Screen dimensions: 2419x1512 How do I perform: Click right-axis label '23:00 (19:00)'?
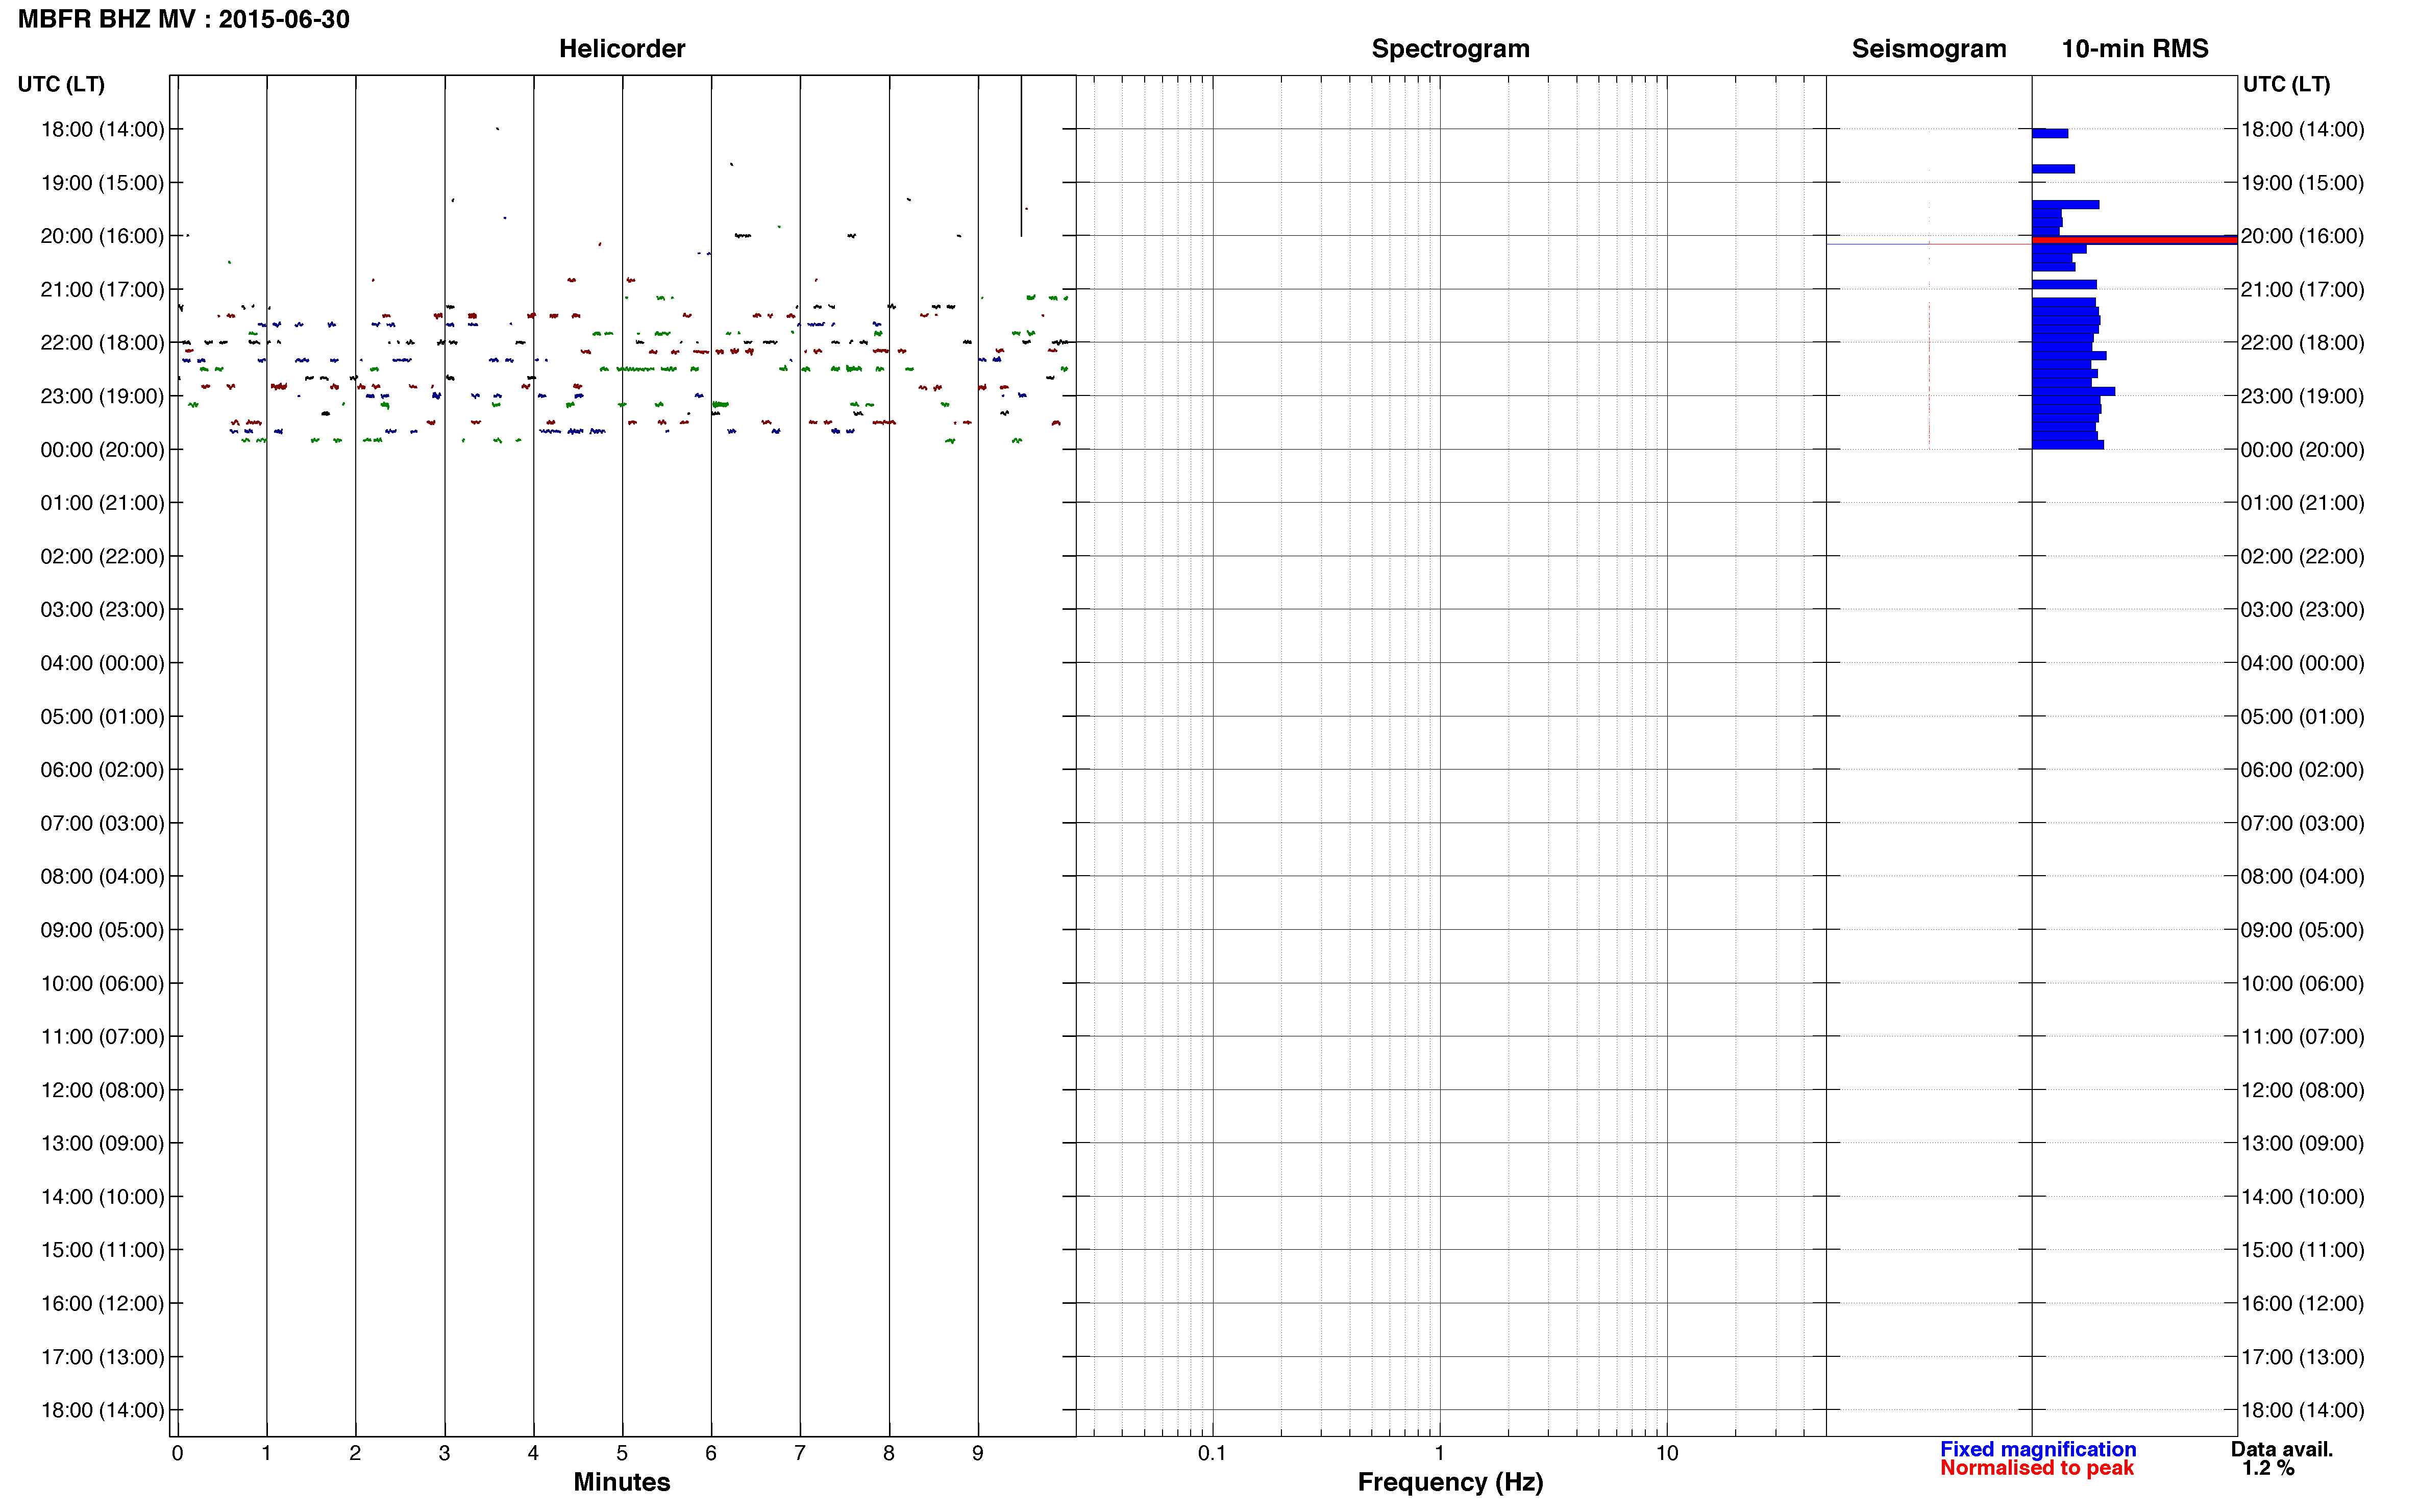click(2302, 396)
